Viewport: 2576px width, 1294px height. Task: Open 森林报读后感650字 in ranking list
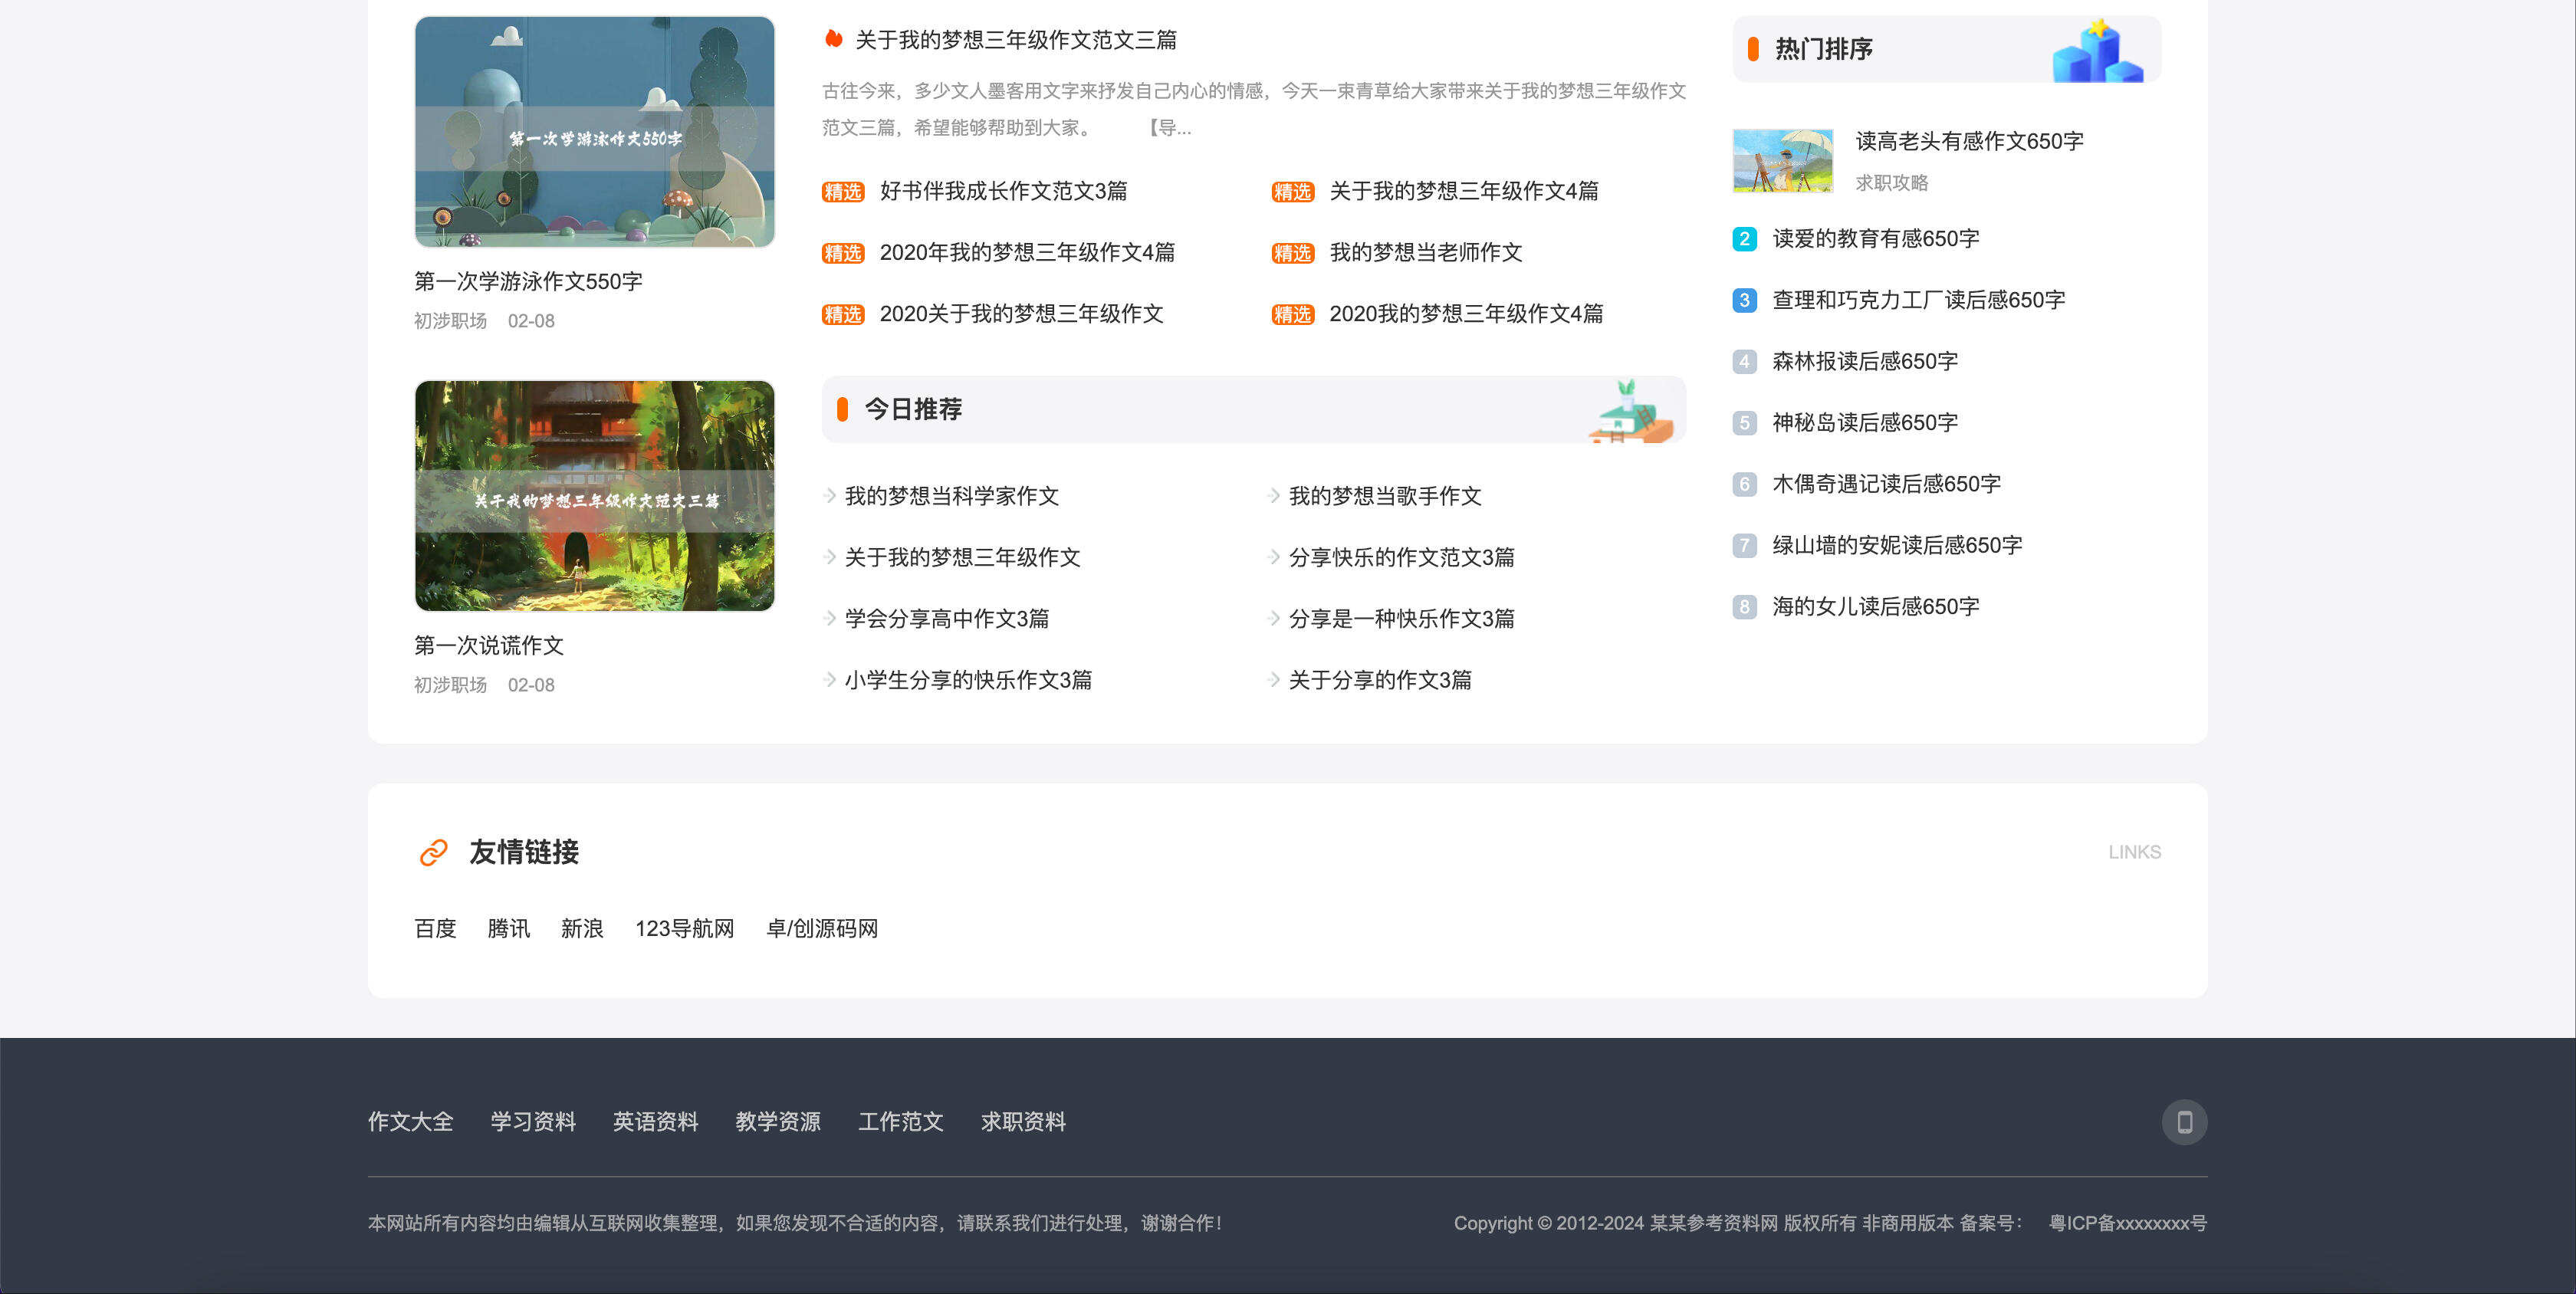coord(1864,361)
